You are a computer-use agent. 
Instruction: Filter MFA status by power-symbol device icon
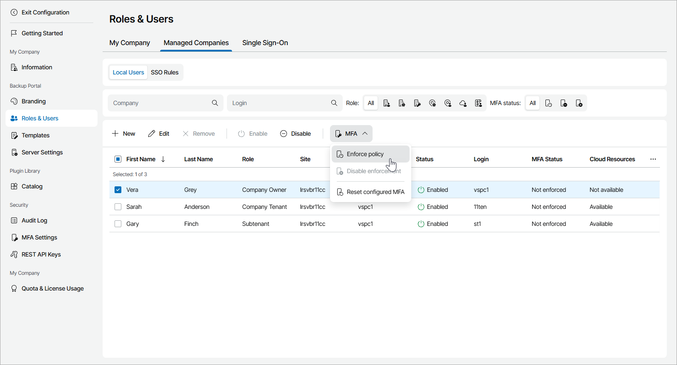(548, 103)
